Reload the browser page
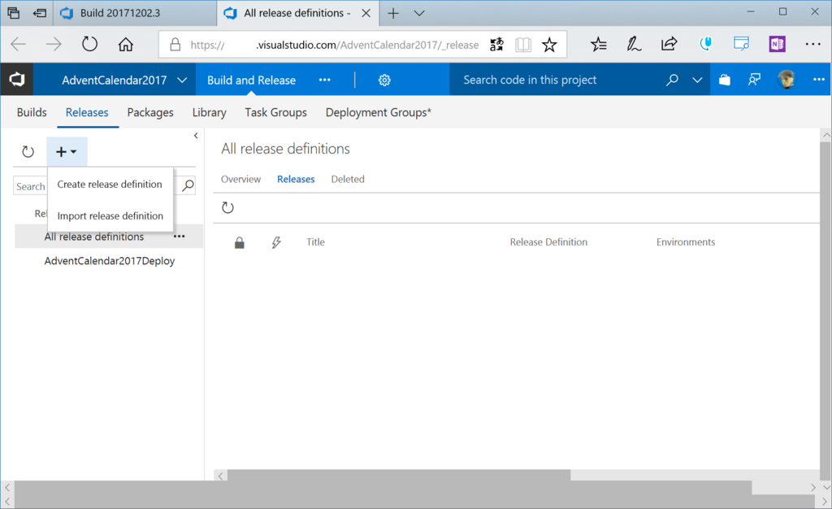This screenshot has height=509, width=832. click(x=89, y=44)
